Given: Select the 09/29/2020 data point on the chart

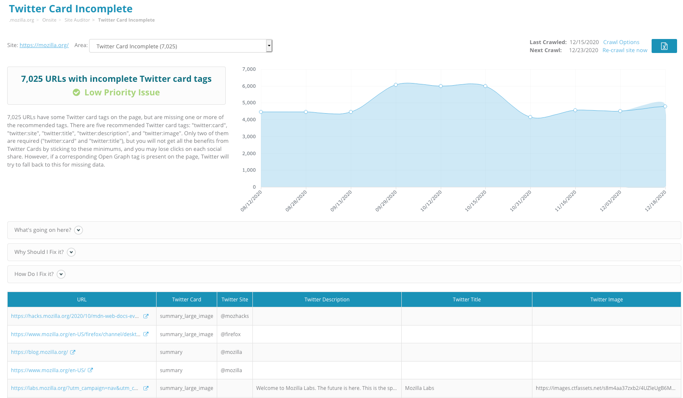Looking at the screenshot, I should point(396,84).
